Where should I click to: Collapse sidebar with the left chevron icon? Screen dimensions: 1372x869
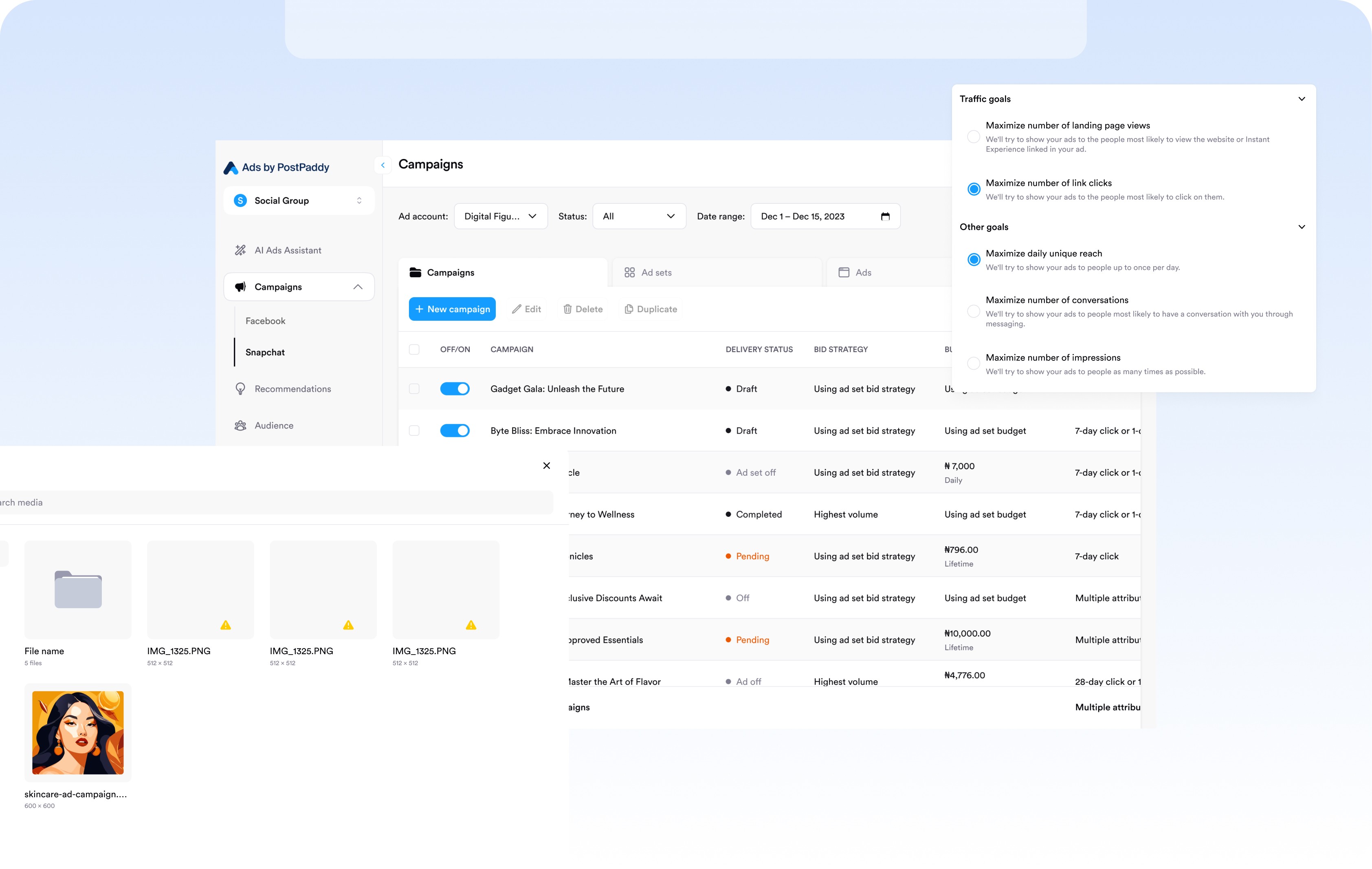tap(383, 165)
